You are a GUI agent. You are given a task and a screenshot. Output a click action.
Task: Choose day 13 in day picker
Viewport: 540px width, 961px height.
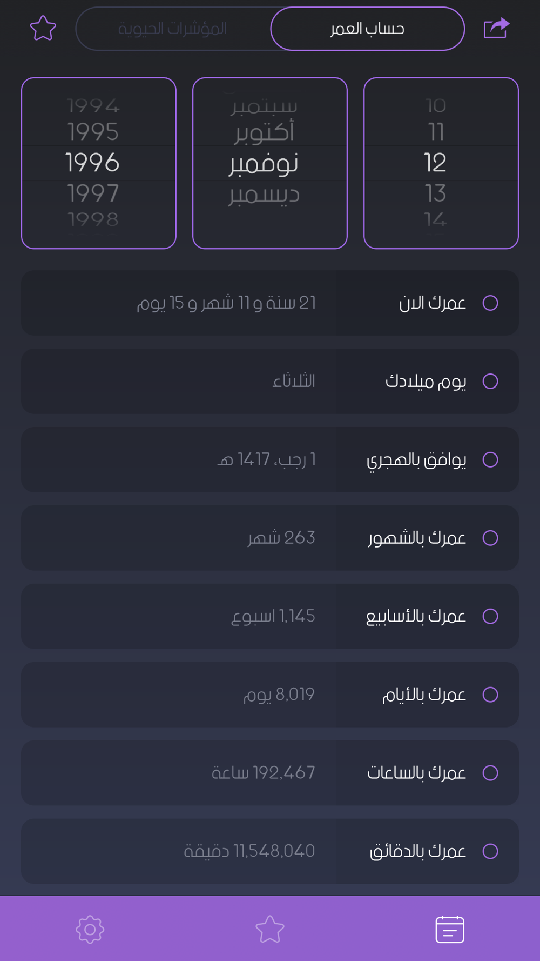coord(435,193)
